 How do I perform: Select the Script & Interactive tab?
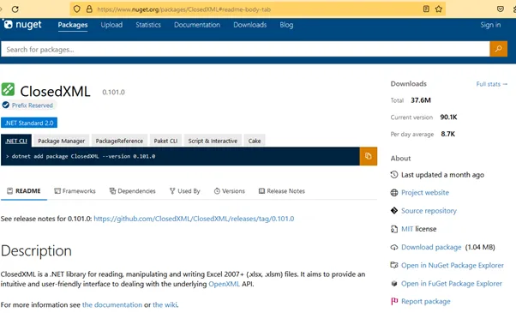pyautogui.click(x=213, y=141)
